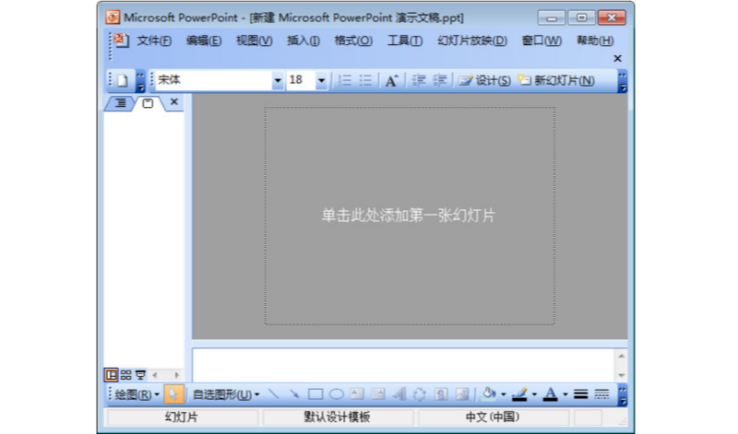
Task: Insert picture from file icon
Action: 462,394
